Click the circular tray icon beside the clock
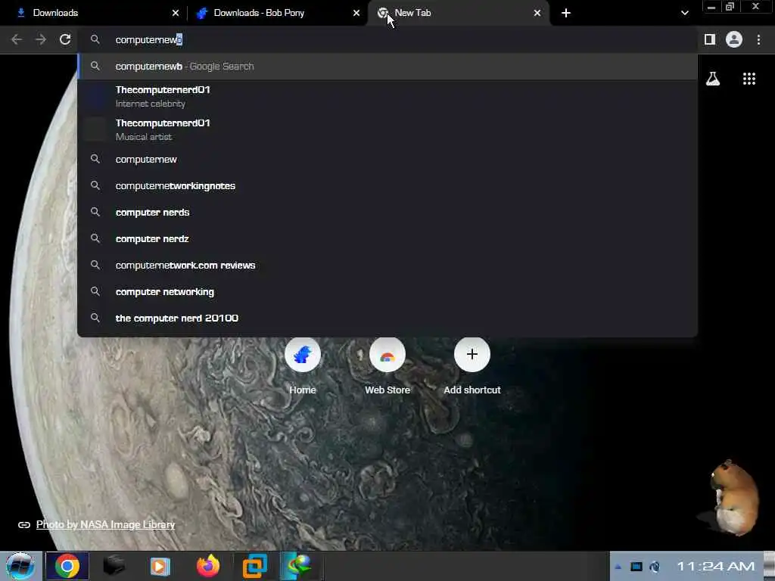Screen dimensions: 775x581 [x=655, y=567]
